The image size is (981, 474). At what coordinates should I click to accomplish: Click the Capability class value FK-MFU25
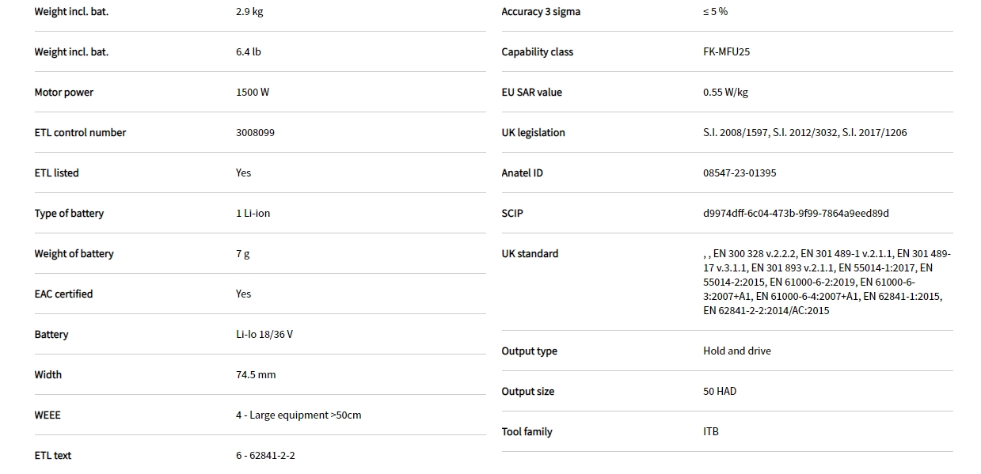click(x=726, y=52)
